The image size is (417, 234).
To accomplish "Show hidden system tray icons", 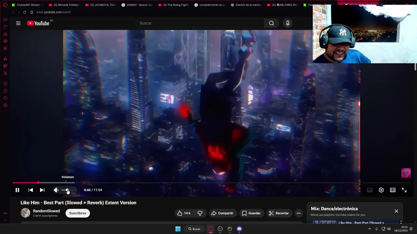I will (369, 229).
